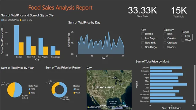Select the February bar
196x110 pixels.
coord(161,71)
